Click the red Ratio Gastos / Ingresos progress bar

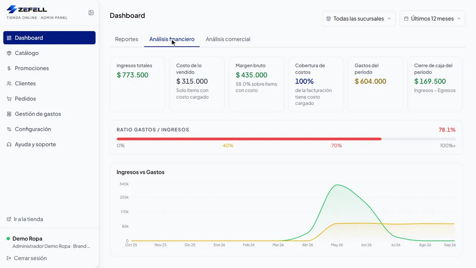pyautogui.click(x=249, y=139)
